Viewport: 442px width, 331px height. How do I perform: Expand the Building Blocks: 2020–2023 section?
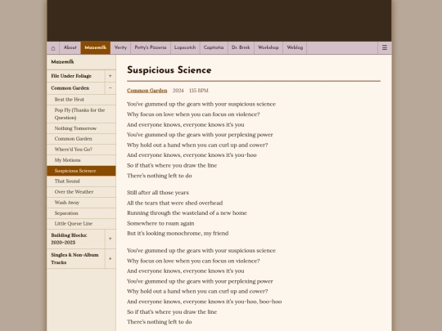110,239
